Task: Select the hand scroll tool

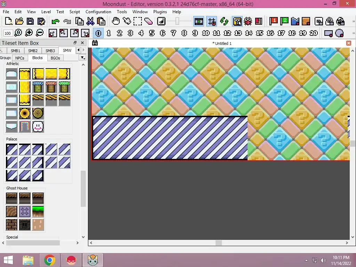Action: pos(116,21)
